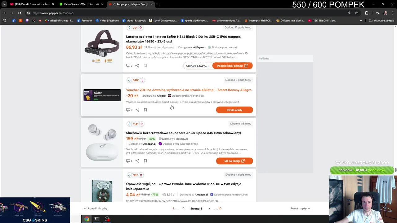Click Idź do oferty for eBilet voucher
The height and width of the screenshot is (223, 397).
234,110
